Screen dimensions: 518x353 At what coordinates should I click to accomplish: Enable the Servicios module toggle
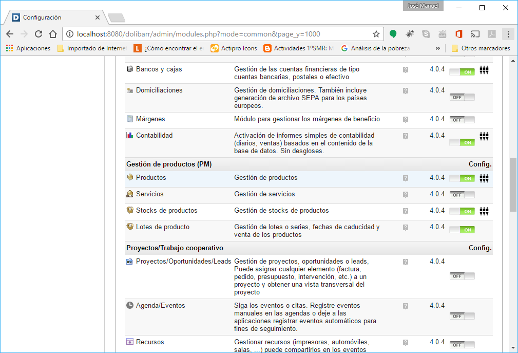point(462,195)
